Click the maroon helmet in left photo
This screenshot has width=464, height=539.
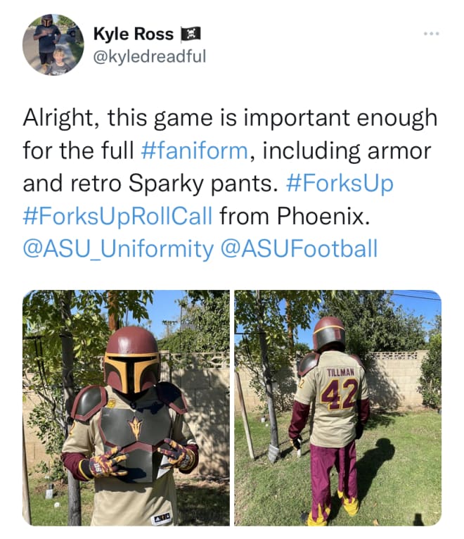pyautogui.click(x=132, y=360)
